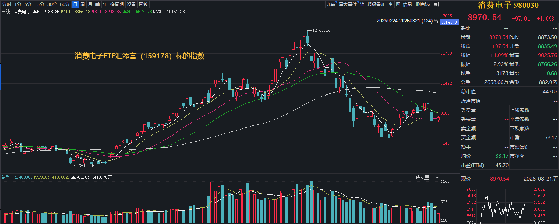
Task: Click the 总市值 value 44787
Action: [x=550, y=91]
